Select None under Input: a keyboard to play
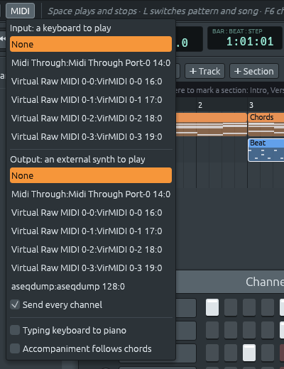This screenshot has width=284, height=369. pyautogui.click(x=91, y=44)
